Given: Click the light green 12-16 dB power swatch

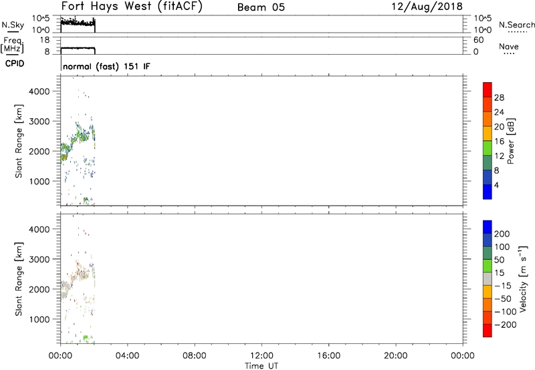Looking at the screenshot, I should (488, 148).
